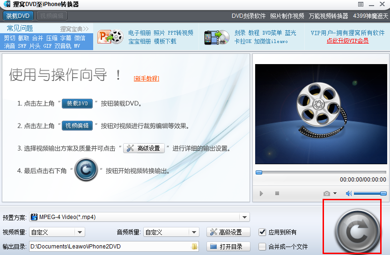Uncheck the 应用到所有 checkbox
390x255 pixels.
pyautogui.click(x=262, y=232)
